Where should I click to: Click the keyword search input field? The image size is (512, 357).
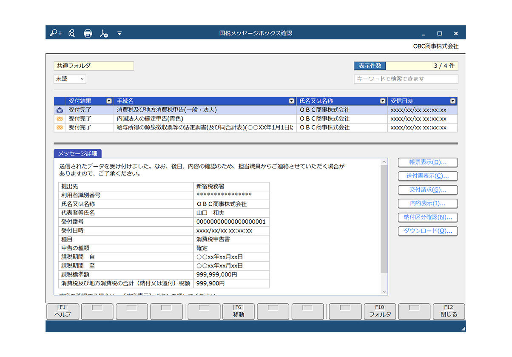click(x=406, y=79)
